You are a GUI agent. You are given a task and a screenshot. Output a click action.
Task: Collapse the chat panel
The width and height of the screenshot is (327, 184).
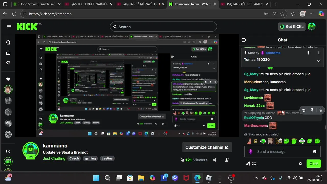(x=244, y=40)
